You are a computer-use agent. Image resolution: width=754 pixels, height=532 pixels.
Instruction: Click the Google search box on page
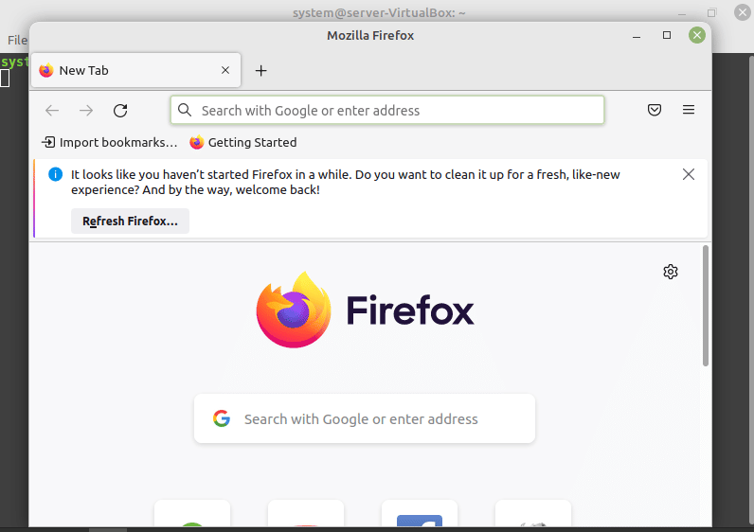[x=365, y=418]
